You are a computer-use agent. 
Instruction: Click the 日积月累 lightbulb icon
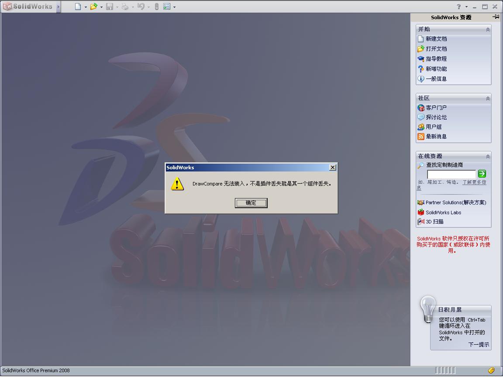coord(428,309)
